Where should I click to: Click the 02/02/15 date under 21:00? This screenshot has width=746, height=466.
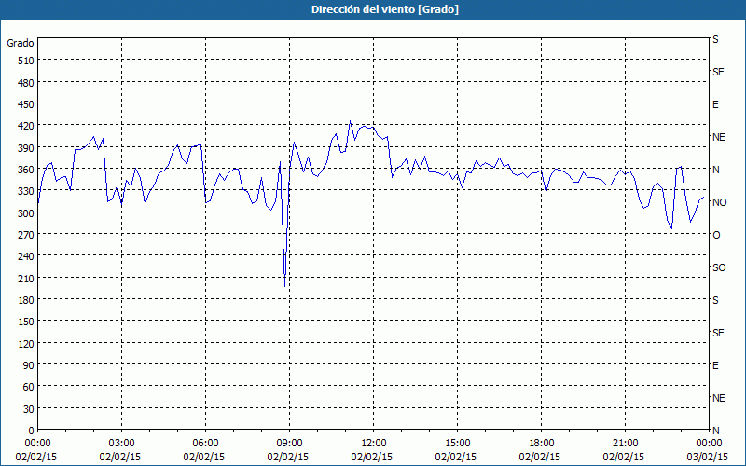[x=623, y=457]
